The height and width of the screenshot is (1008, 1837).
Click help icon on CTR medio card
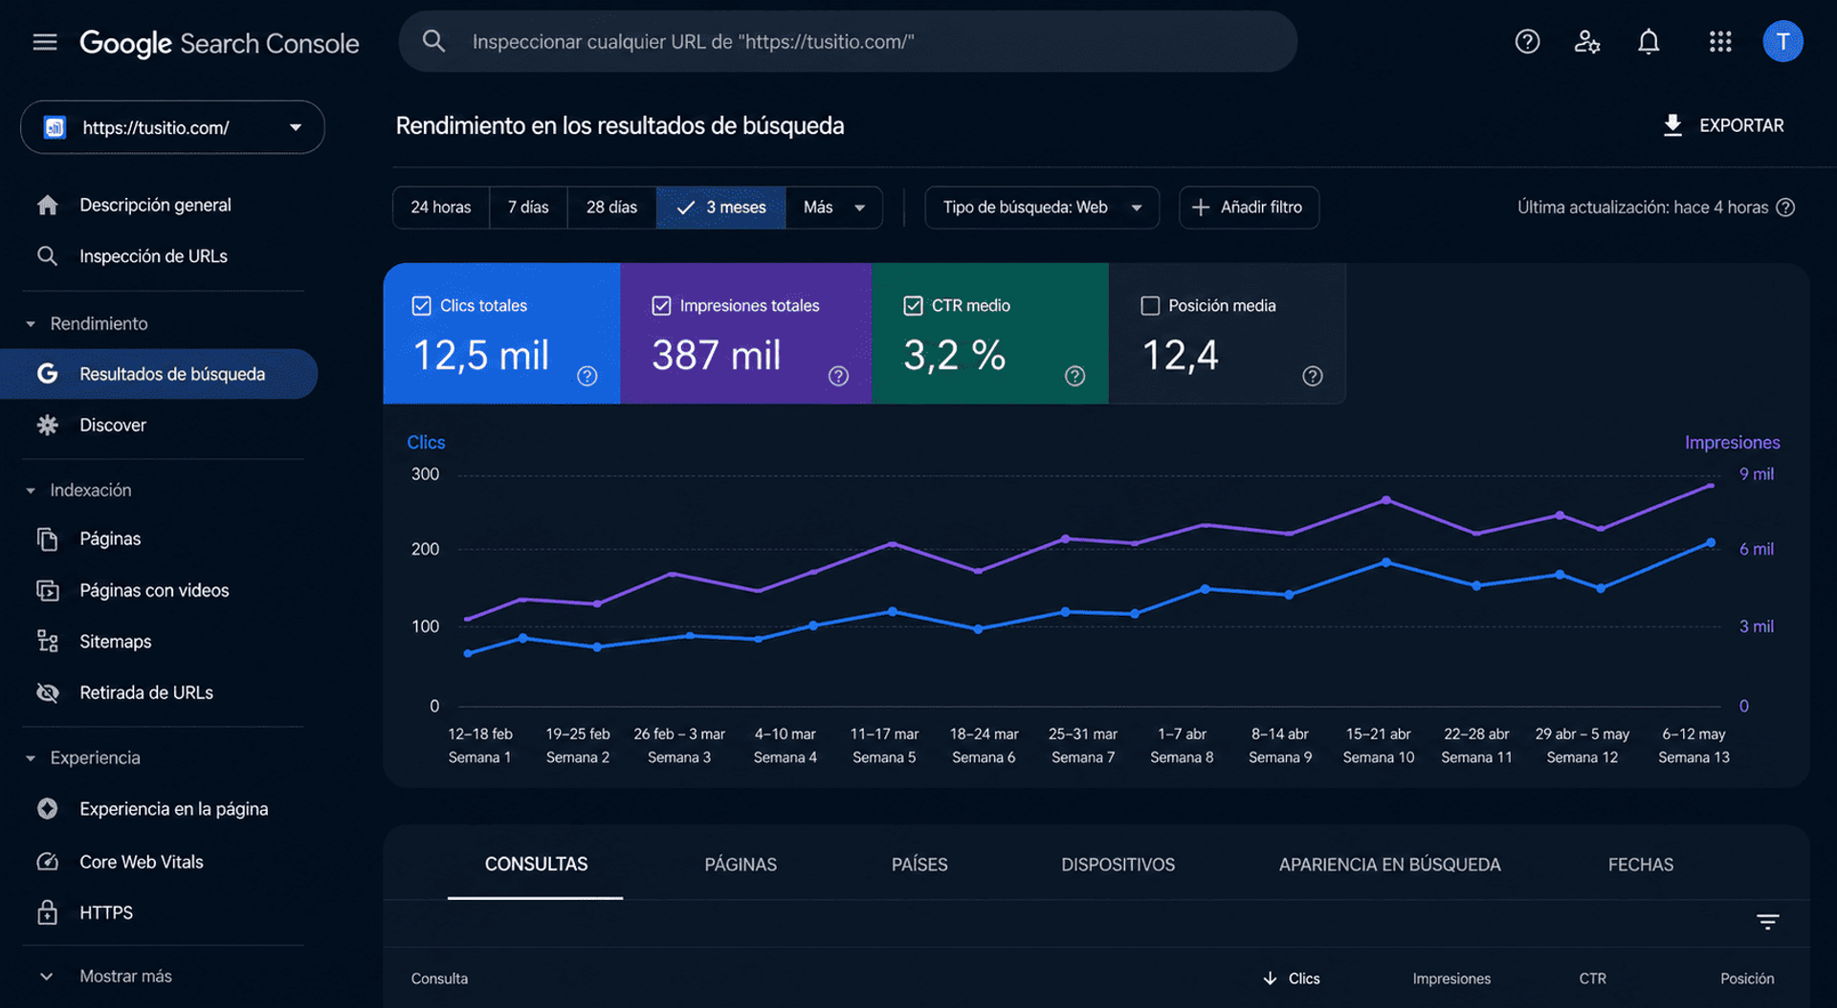click(1074, 376)
